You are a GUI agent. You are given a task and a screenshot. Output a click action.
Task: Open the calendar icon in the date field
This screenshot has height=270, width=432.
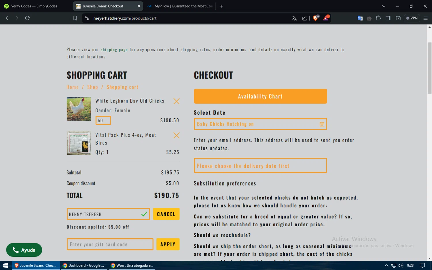pos(322,124)
